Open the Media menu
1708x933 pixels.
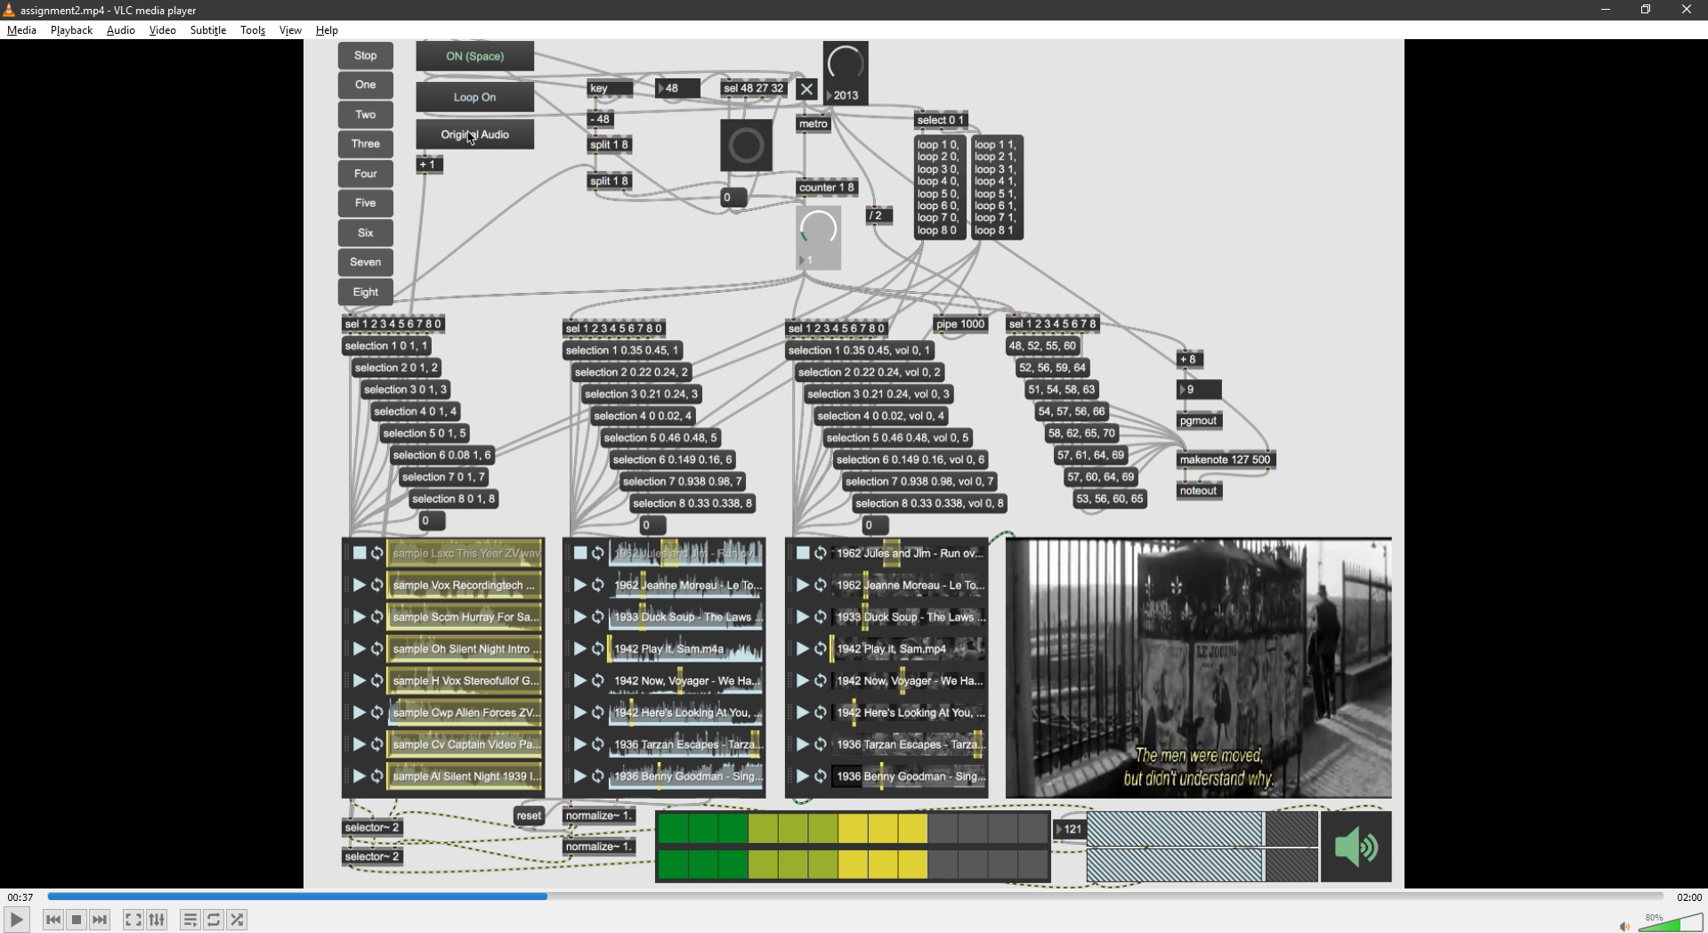pos(21,30)
